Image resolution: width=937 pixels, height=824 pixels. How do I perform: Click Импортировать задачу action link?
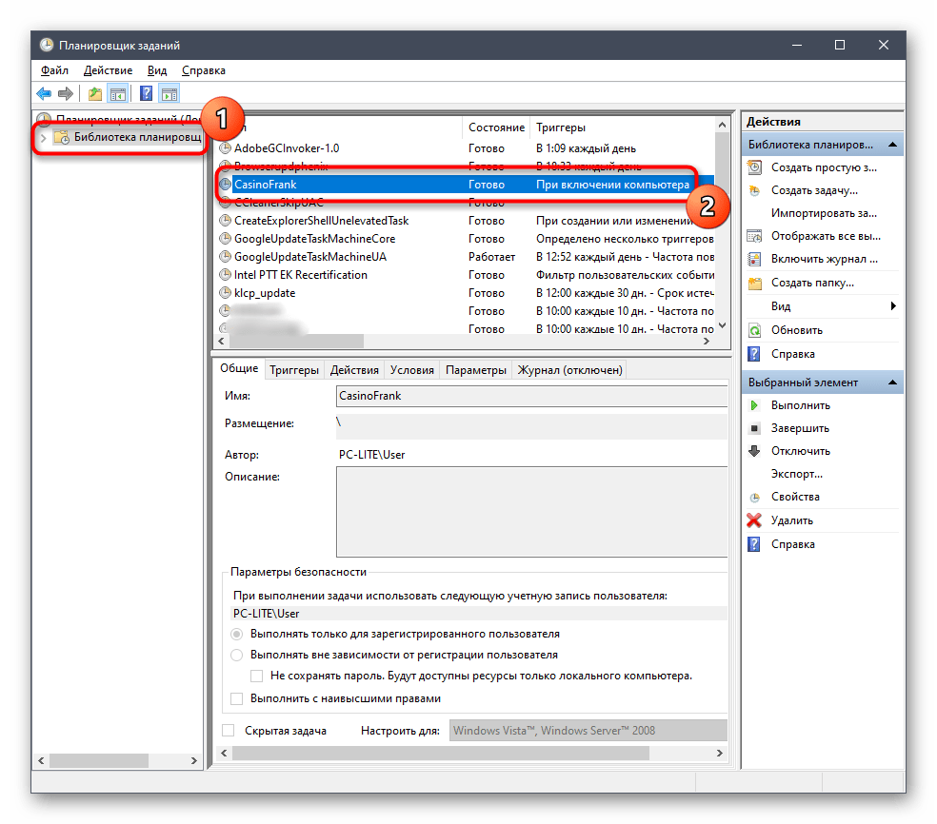pyautogui.click(x=824, y=213)
